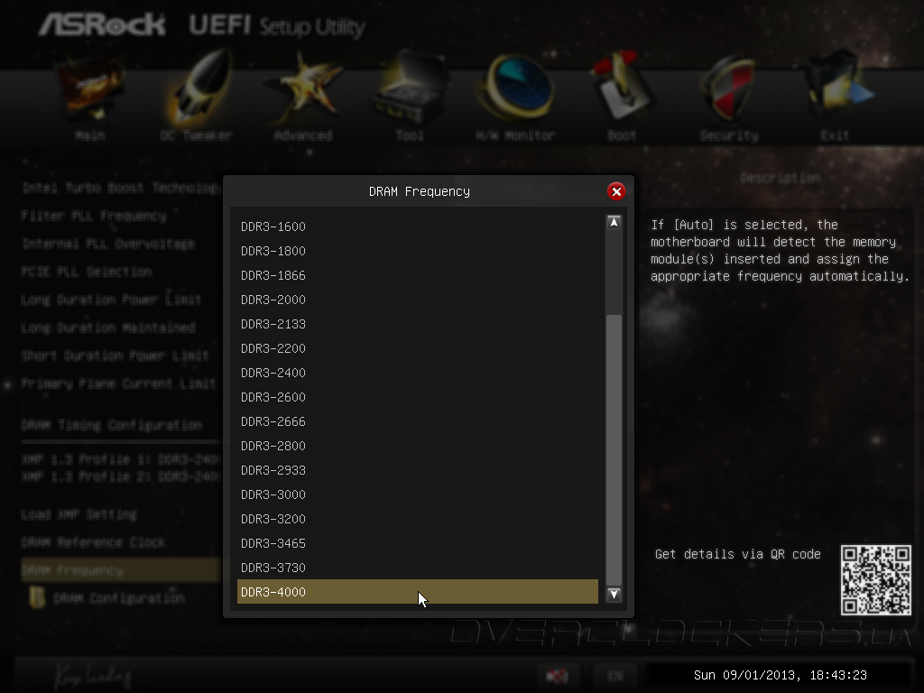
Task: Select Long Duration Power Limit
Action: [x=111, y=300]
